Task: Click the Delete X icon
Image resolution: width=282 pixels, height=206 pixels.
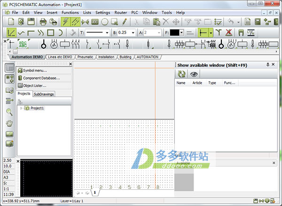Action: (166, 22)
